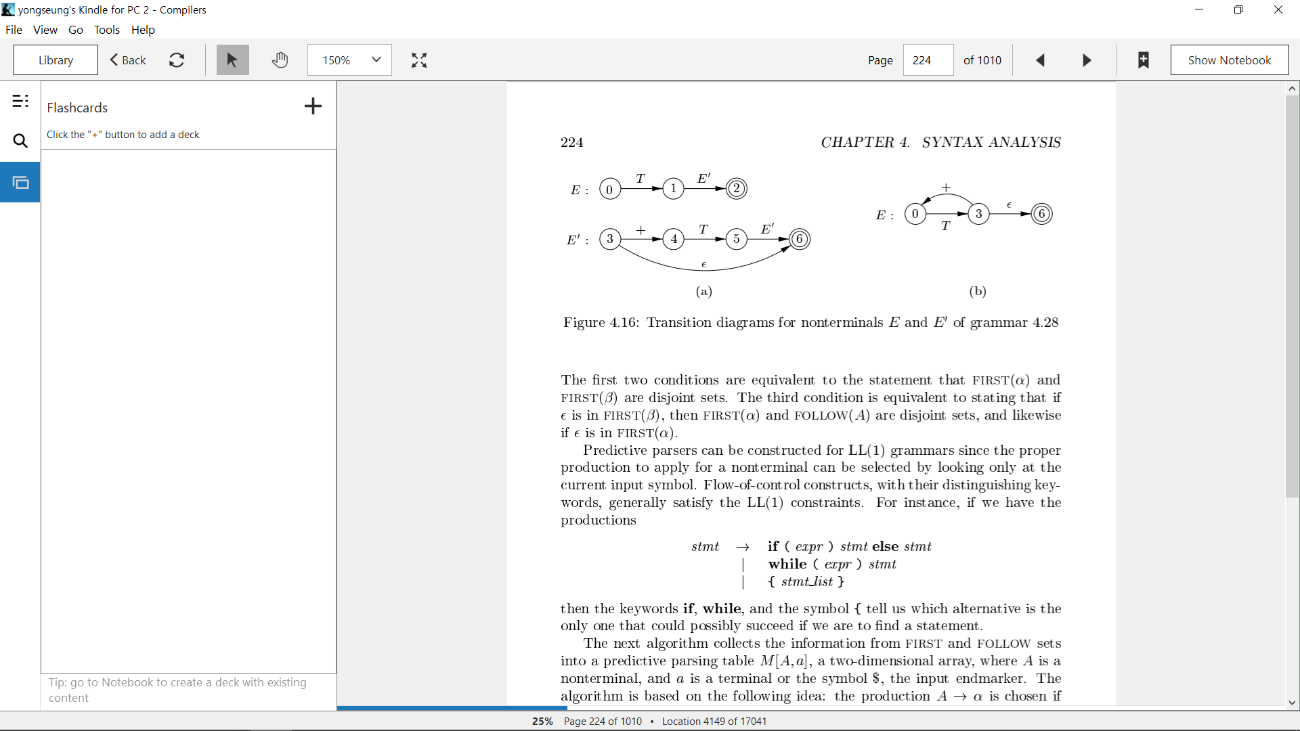Open the search sidebar icon

tap(20, 141)
